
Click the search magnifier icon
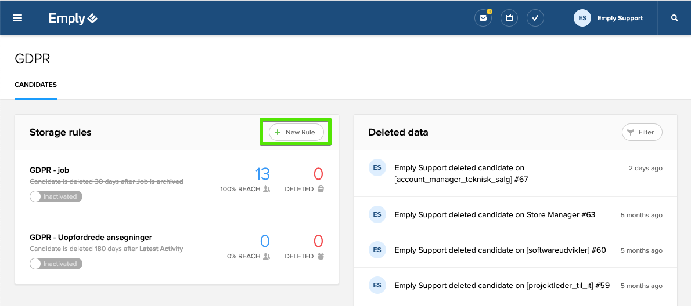pyautogui.click(x=675, y=18)
